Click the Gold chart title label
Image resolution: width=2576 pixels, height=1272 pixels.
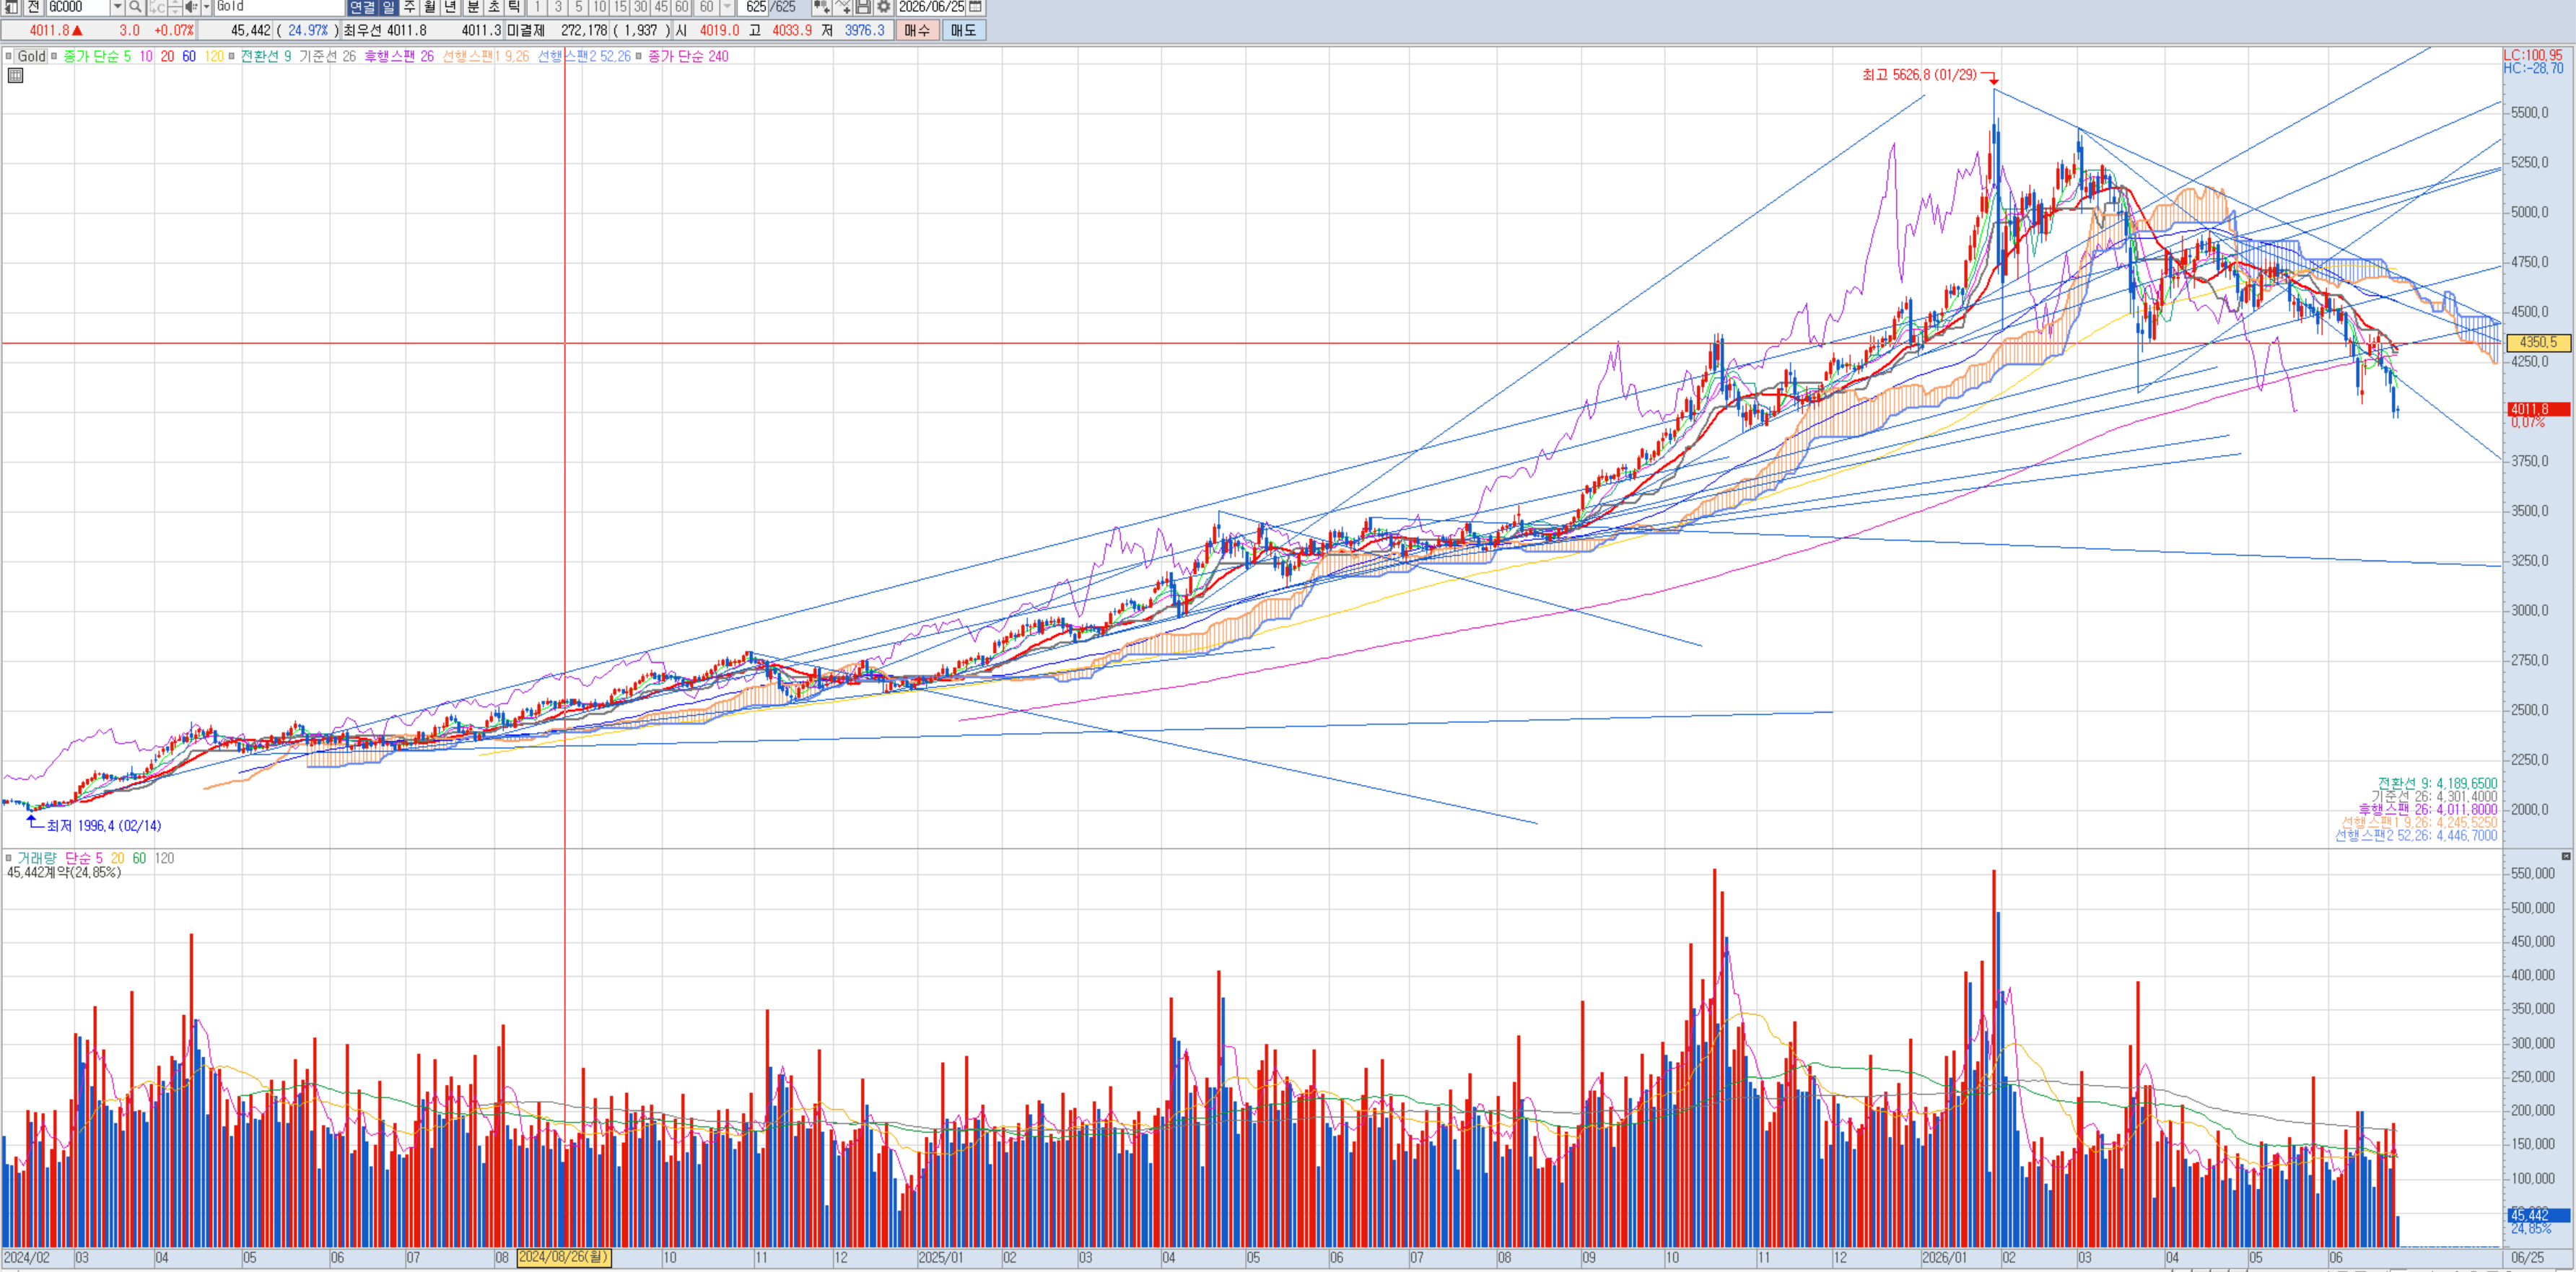tap(31, 56)
